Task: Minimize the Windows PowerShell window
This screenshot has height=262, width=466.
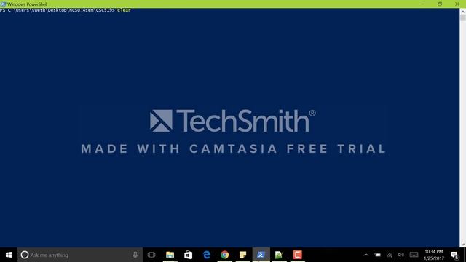Action: click(423, 4)
